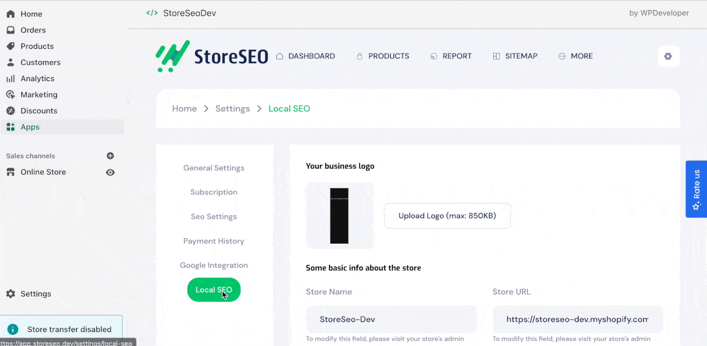The width and height of the screenshot is (707, 346).
Task: Open the Apps section in sidebar
Action: (x=62, y=127)
